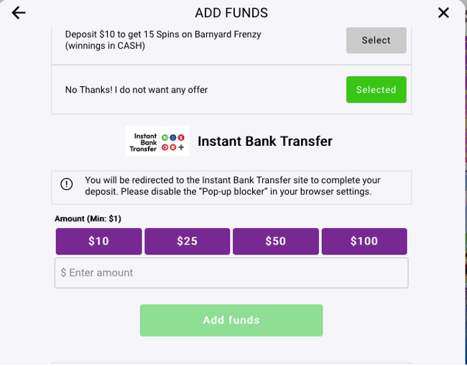Choose the $25 preset amount
The height and width of the screenshot is (366, 467).
[187, 242]
